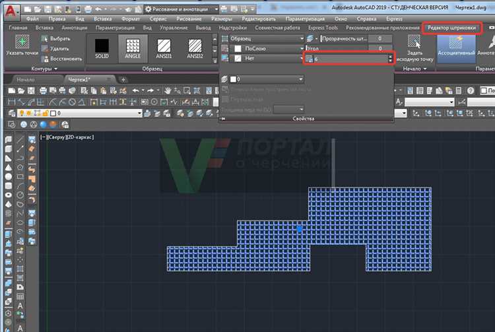
Task: Open the 'ПоСлою' hatch color dropdown
Action: pyautogui.click(x=267, y=49)
